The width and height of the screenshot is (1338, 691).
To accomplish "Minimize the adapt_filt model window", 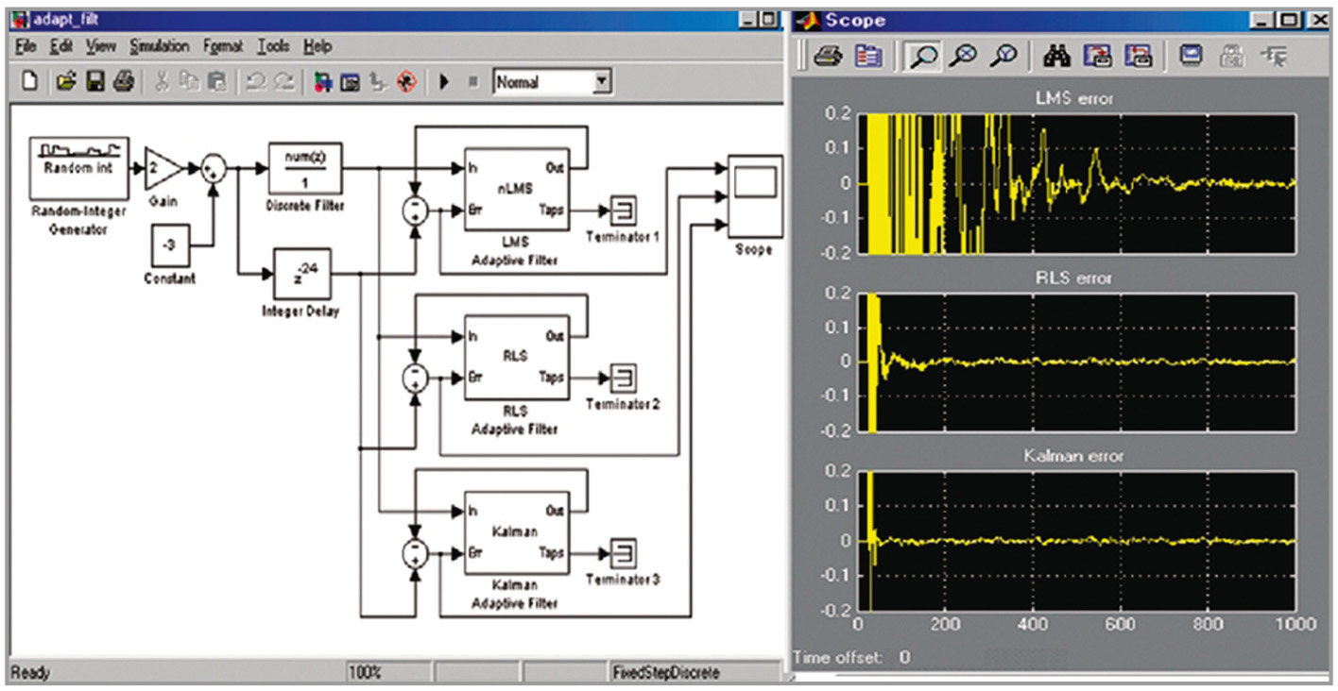I will coord(749,18).
